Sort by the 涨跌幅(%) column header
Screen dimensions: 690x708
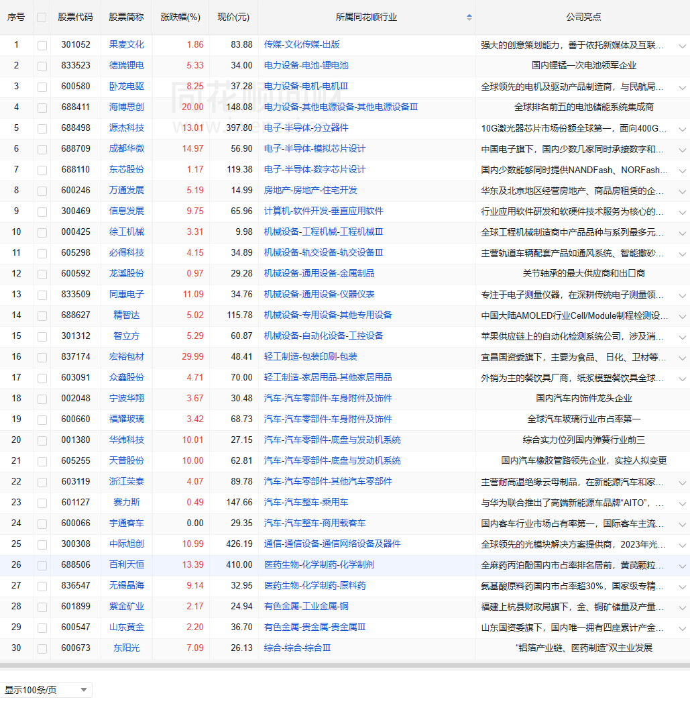pos(180,17)
